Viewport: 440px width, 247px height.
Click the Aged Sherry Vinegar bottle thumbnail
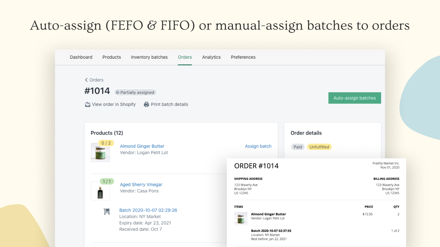click(100, 192)
